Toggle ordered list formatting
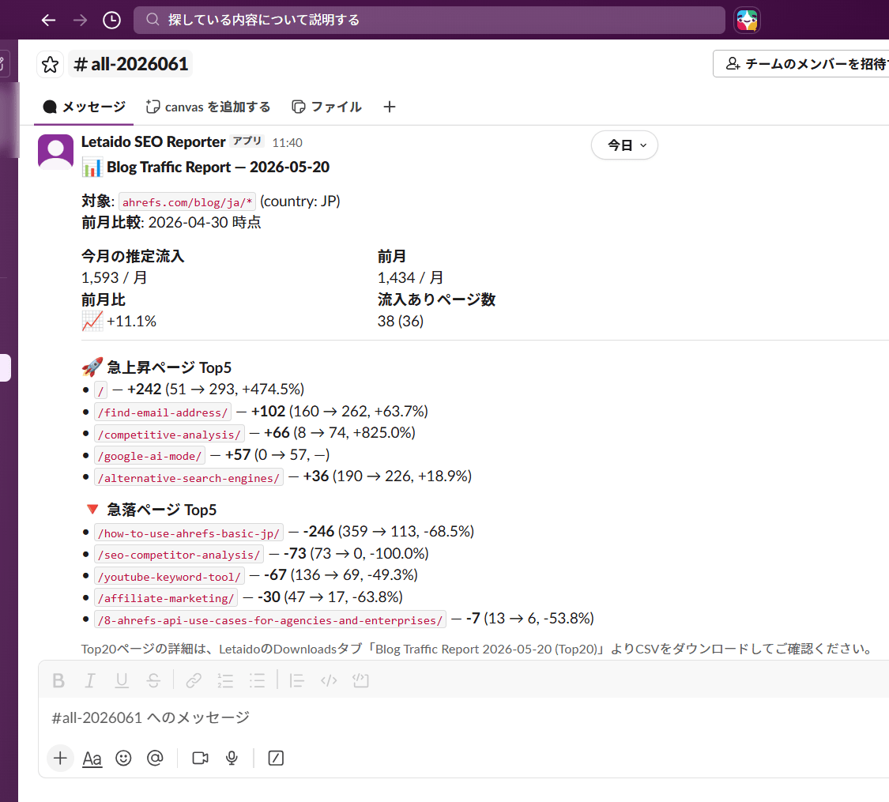The image size is (889, 802). tap(226, 680)
